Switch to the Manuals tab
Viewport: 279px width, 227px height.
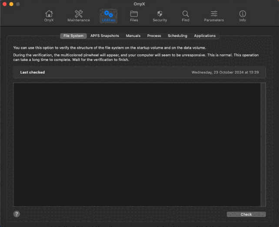tap(133, 36)
